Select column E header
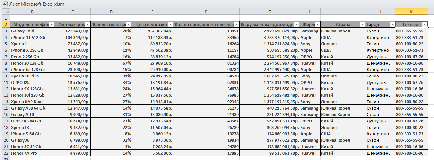This screenshot has height=160, width=434. [153, 12]
